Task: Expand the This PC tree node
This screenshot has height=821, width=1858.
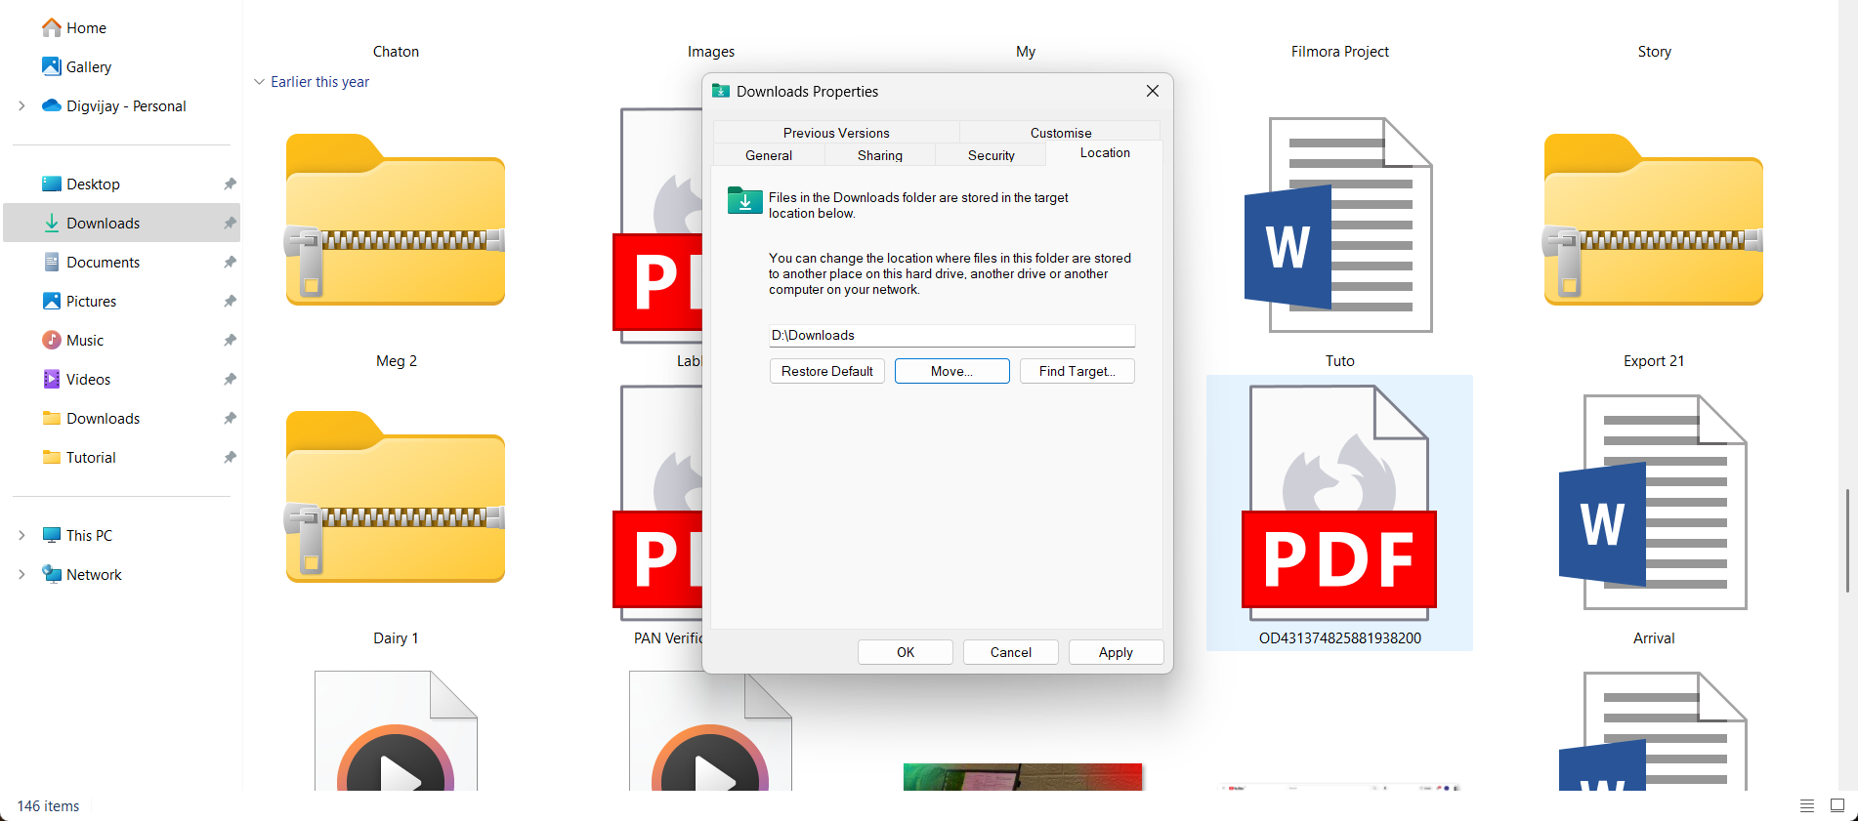Action: click(x=21, y=535)
